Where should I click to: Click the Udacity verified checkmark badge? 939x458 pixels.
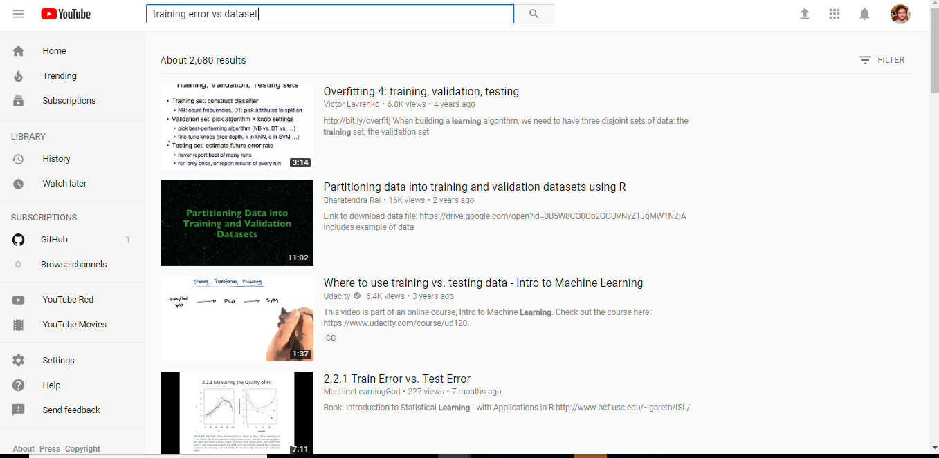(357, 296)
